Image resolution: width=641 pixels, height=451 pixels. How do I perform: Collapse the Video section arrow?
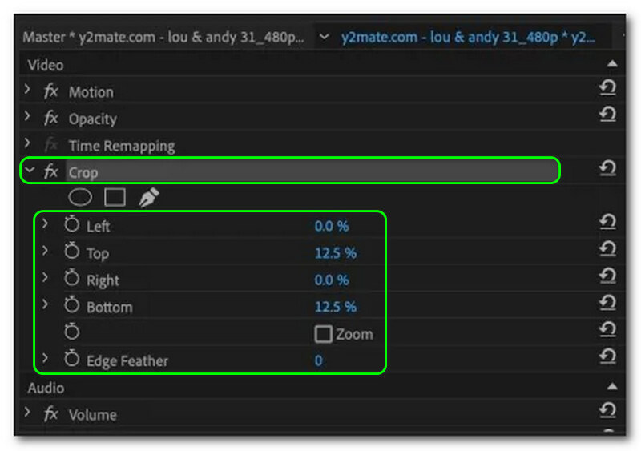tap(613, 64)
